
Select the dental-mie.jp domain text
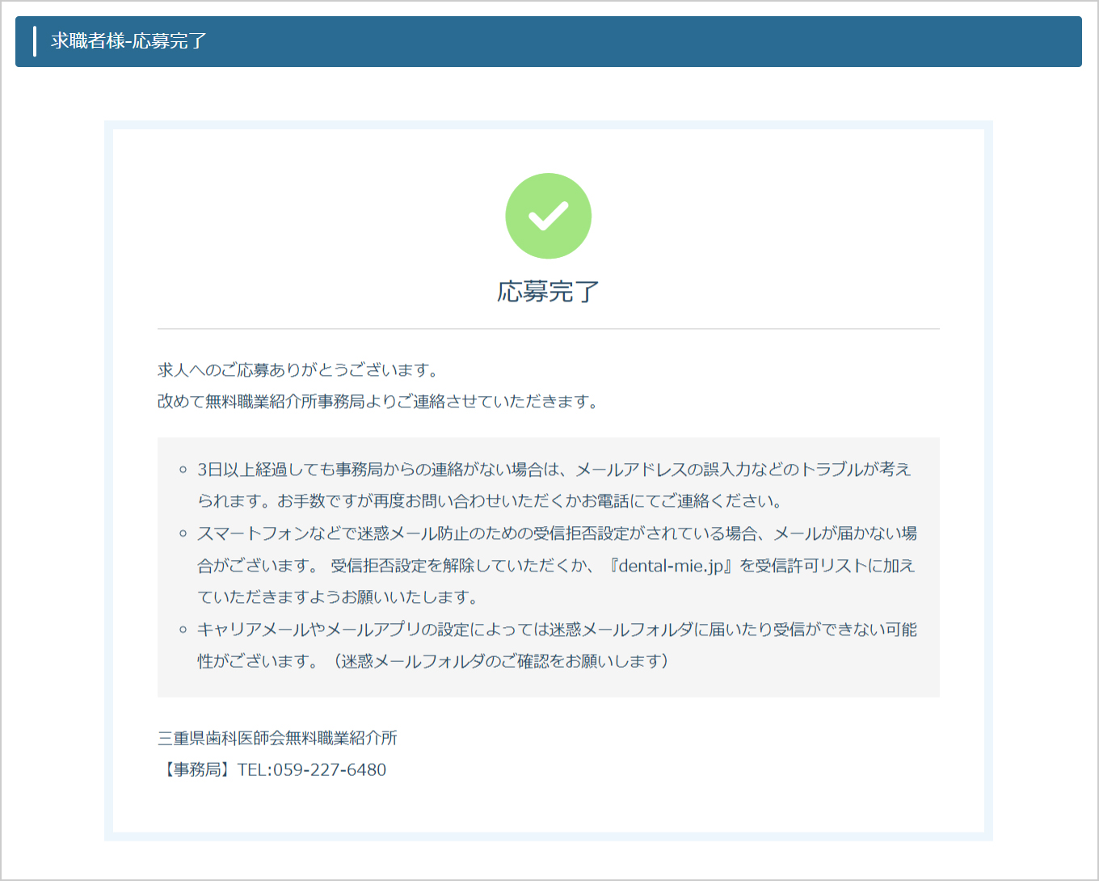tap(671, 566)
